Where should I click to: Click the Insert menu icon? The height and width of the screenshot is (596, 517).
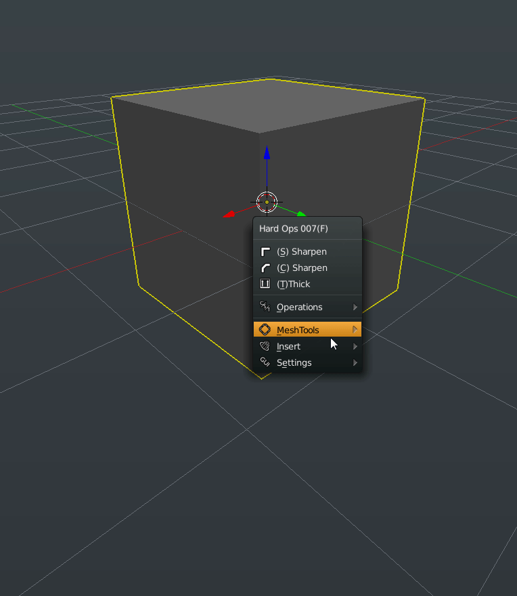265,347
